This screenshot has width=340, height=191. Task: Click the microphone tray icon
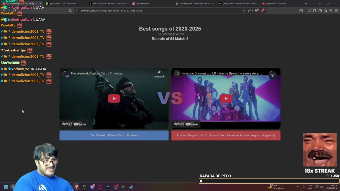[x=303, y=187]
